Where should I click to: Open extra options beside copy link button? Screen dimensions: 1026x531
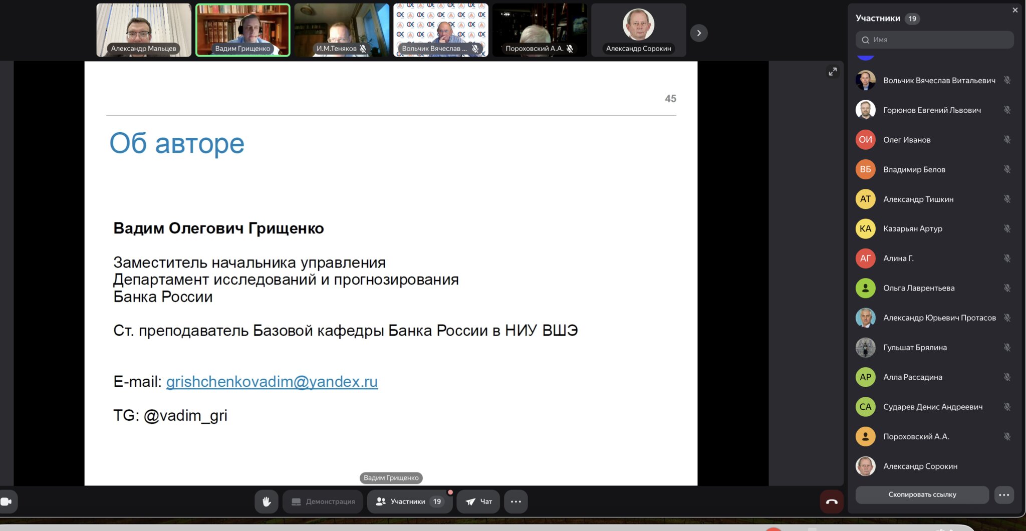click(x=1004, y=495)
